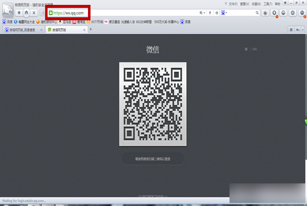The image size is (307, 206).
Task: Click the 请使用微信扫描二维码以登录 button
Action: pos(152,159)
